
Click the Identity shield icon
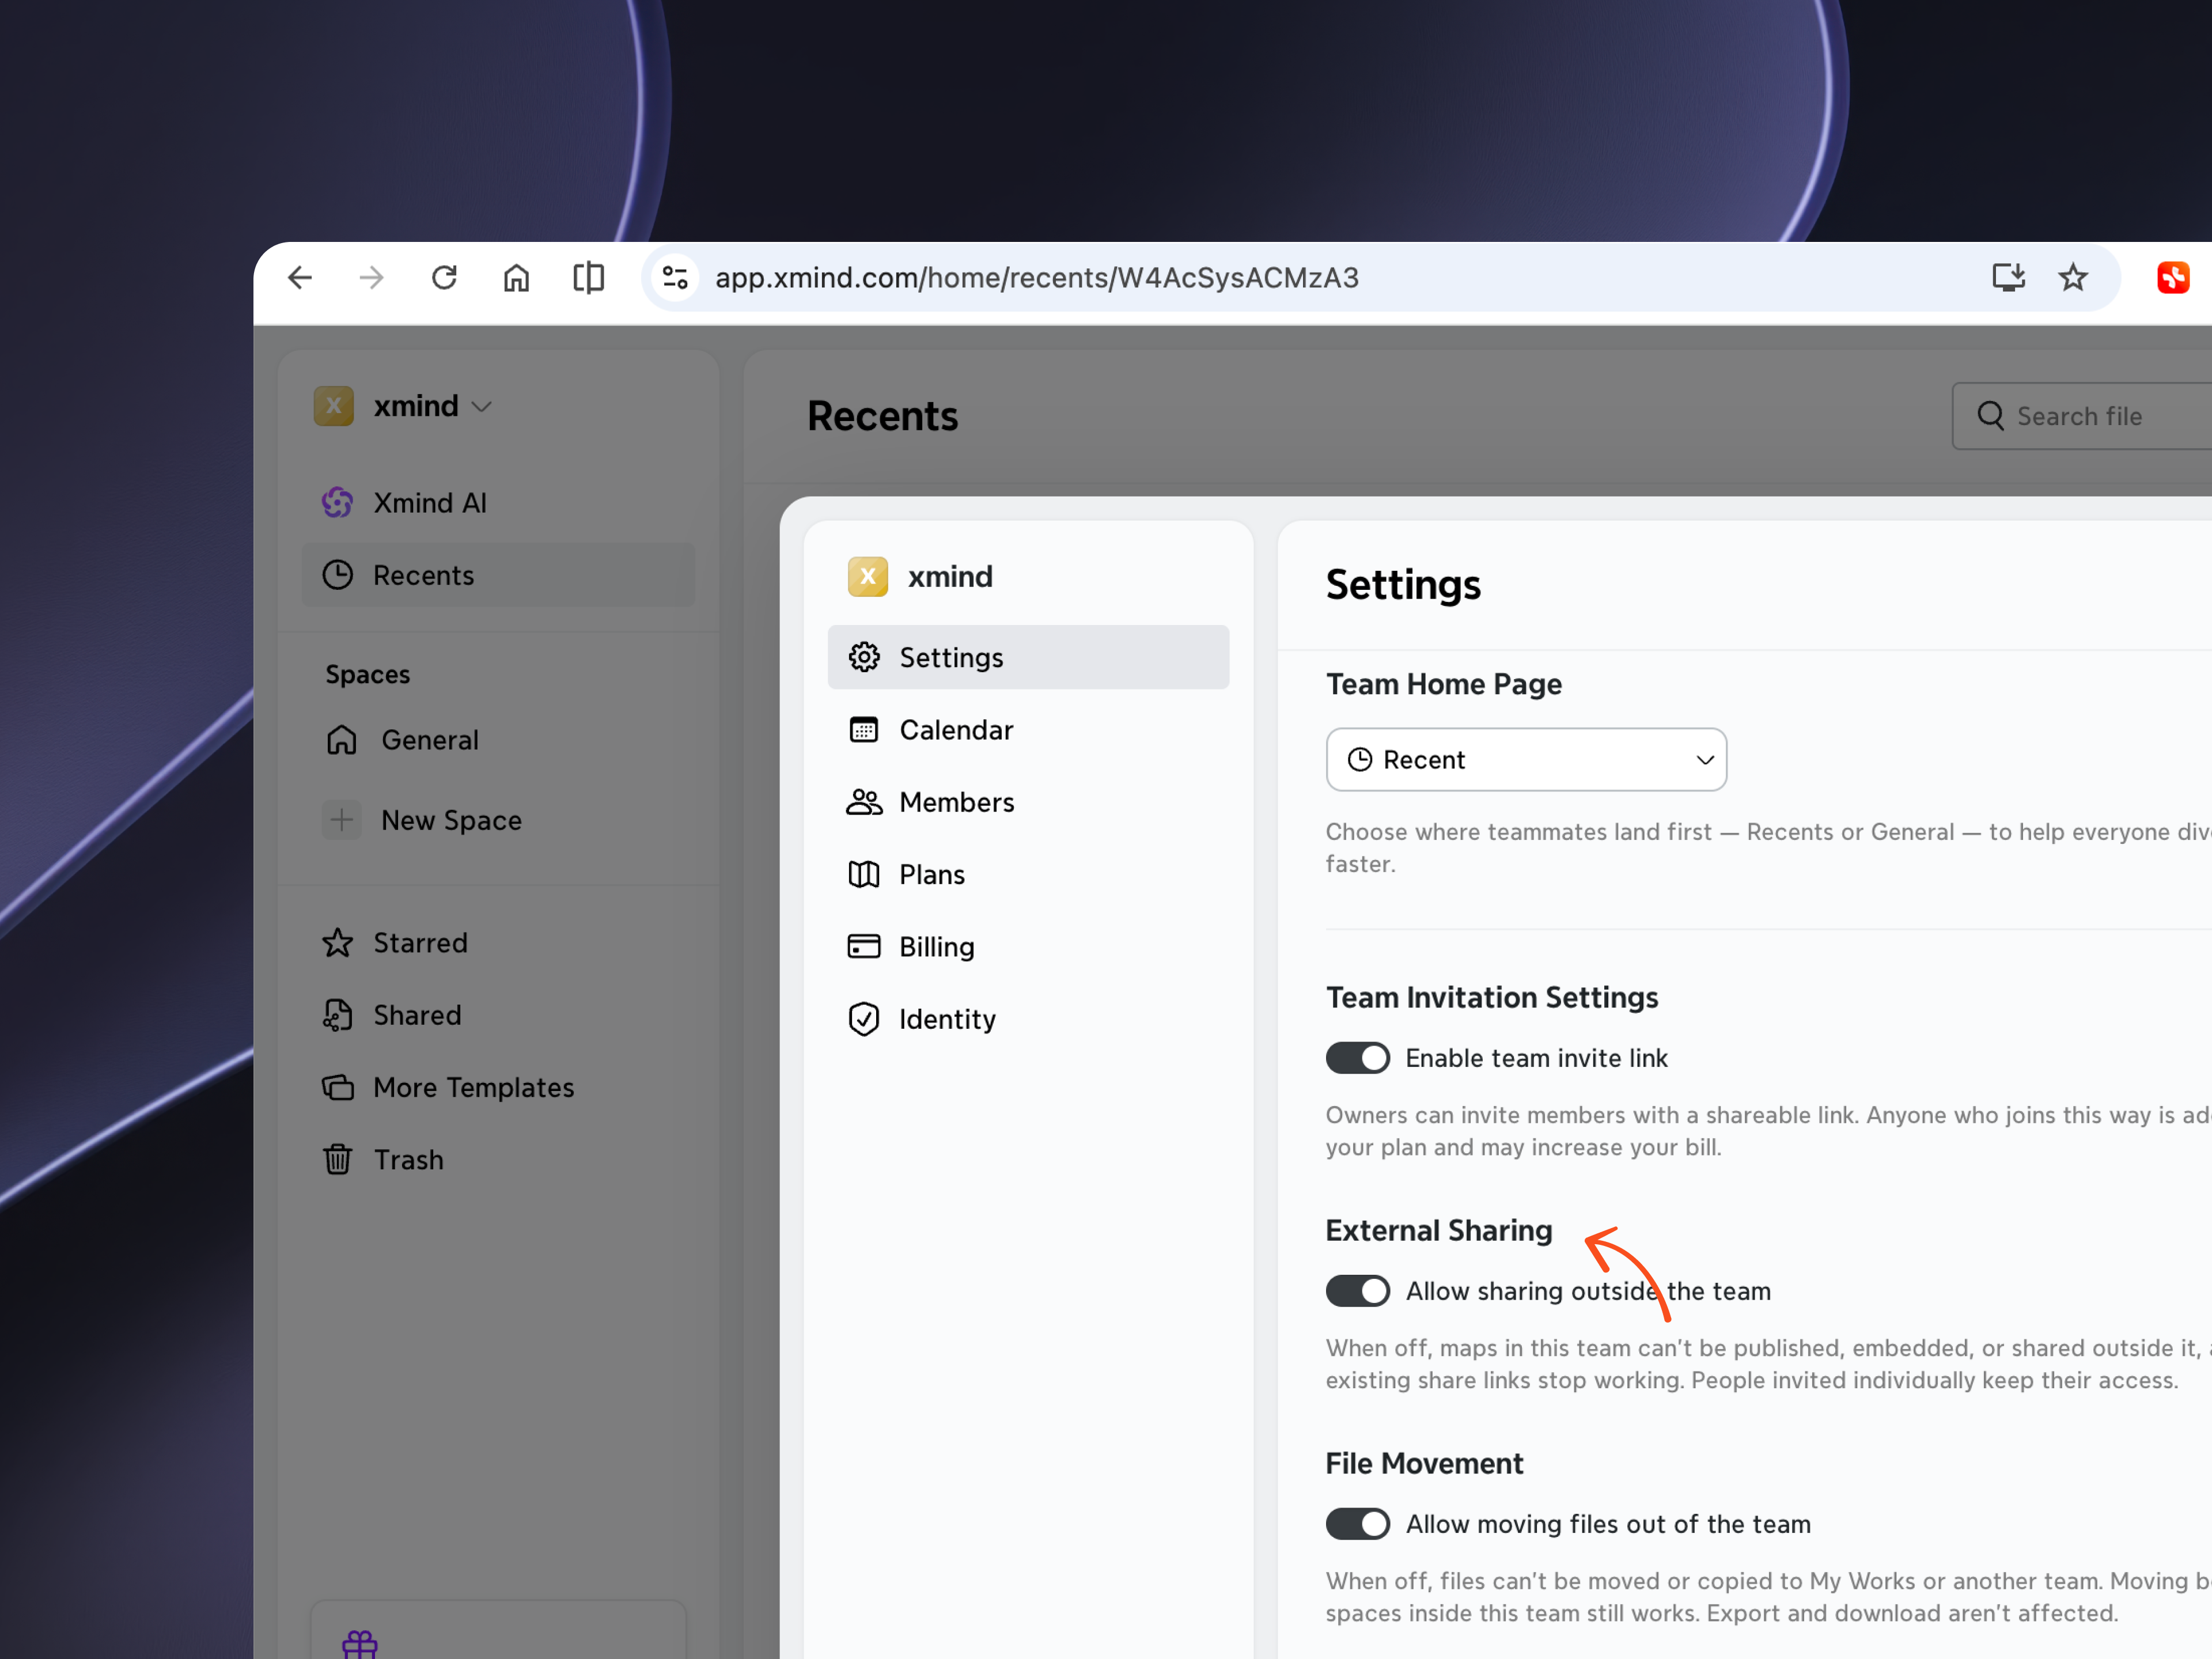(x=864, y=1019)
